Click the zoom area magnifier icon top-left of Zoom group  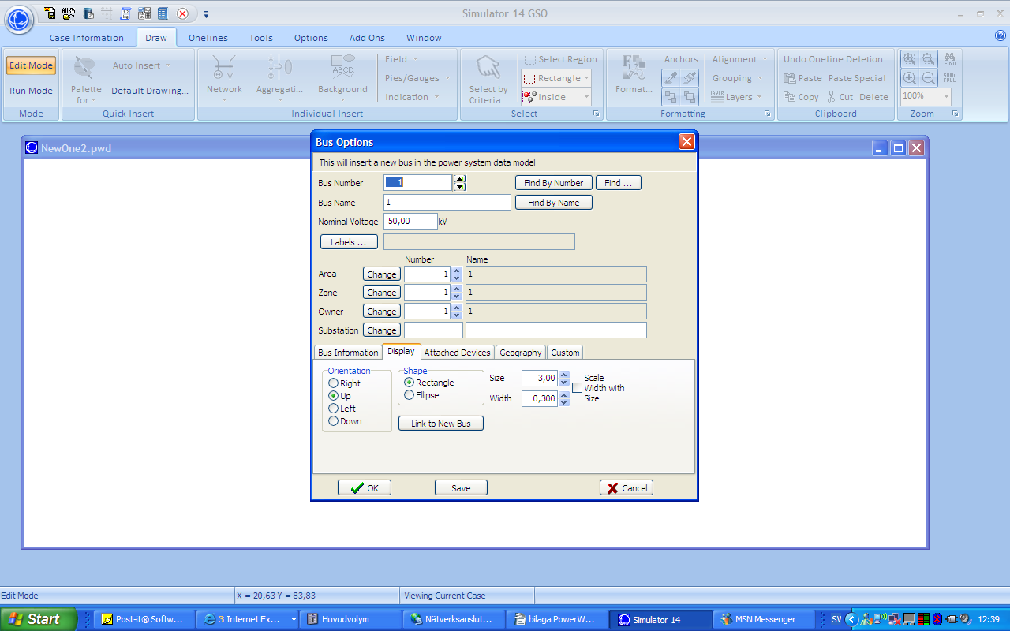pos(910,59)
